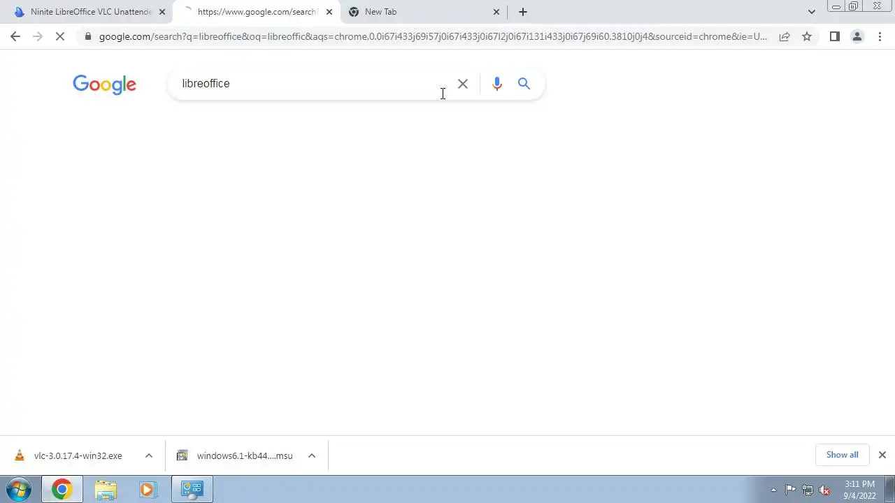Image resolution: width=895 pixels, height=503 pixels.
Task: Click the address bar URL
Action: [x=433, y=36]
